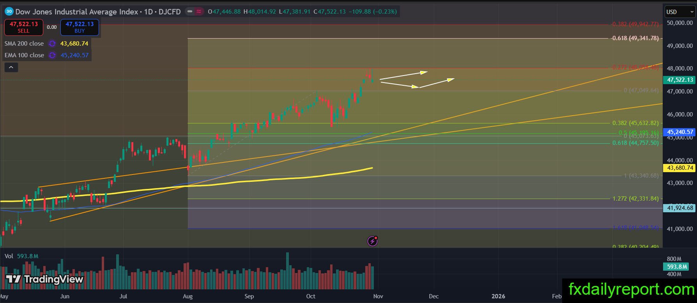697x303 pixels.
Task: Click the blue 45,240.57 price axis tag
Action: pos(680,132)
